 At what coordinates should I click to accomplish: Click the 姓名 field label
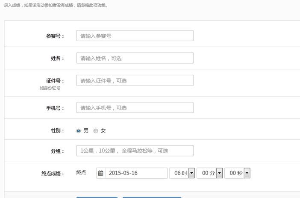tap(57, 58)
